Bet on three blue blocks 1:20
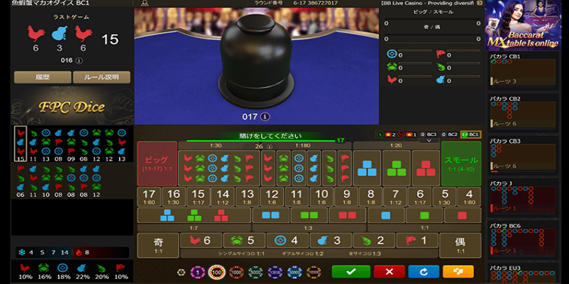This screenshot has width=569, height=284. [367, 168]
